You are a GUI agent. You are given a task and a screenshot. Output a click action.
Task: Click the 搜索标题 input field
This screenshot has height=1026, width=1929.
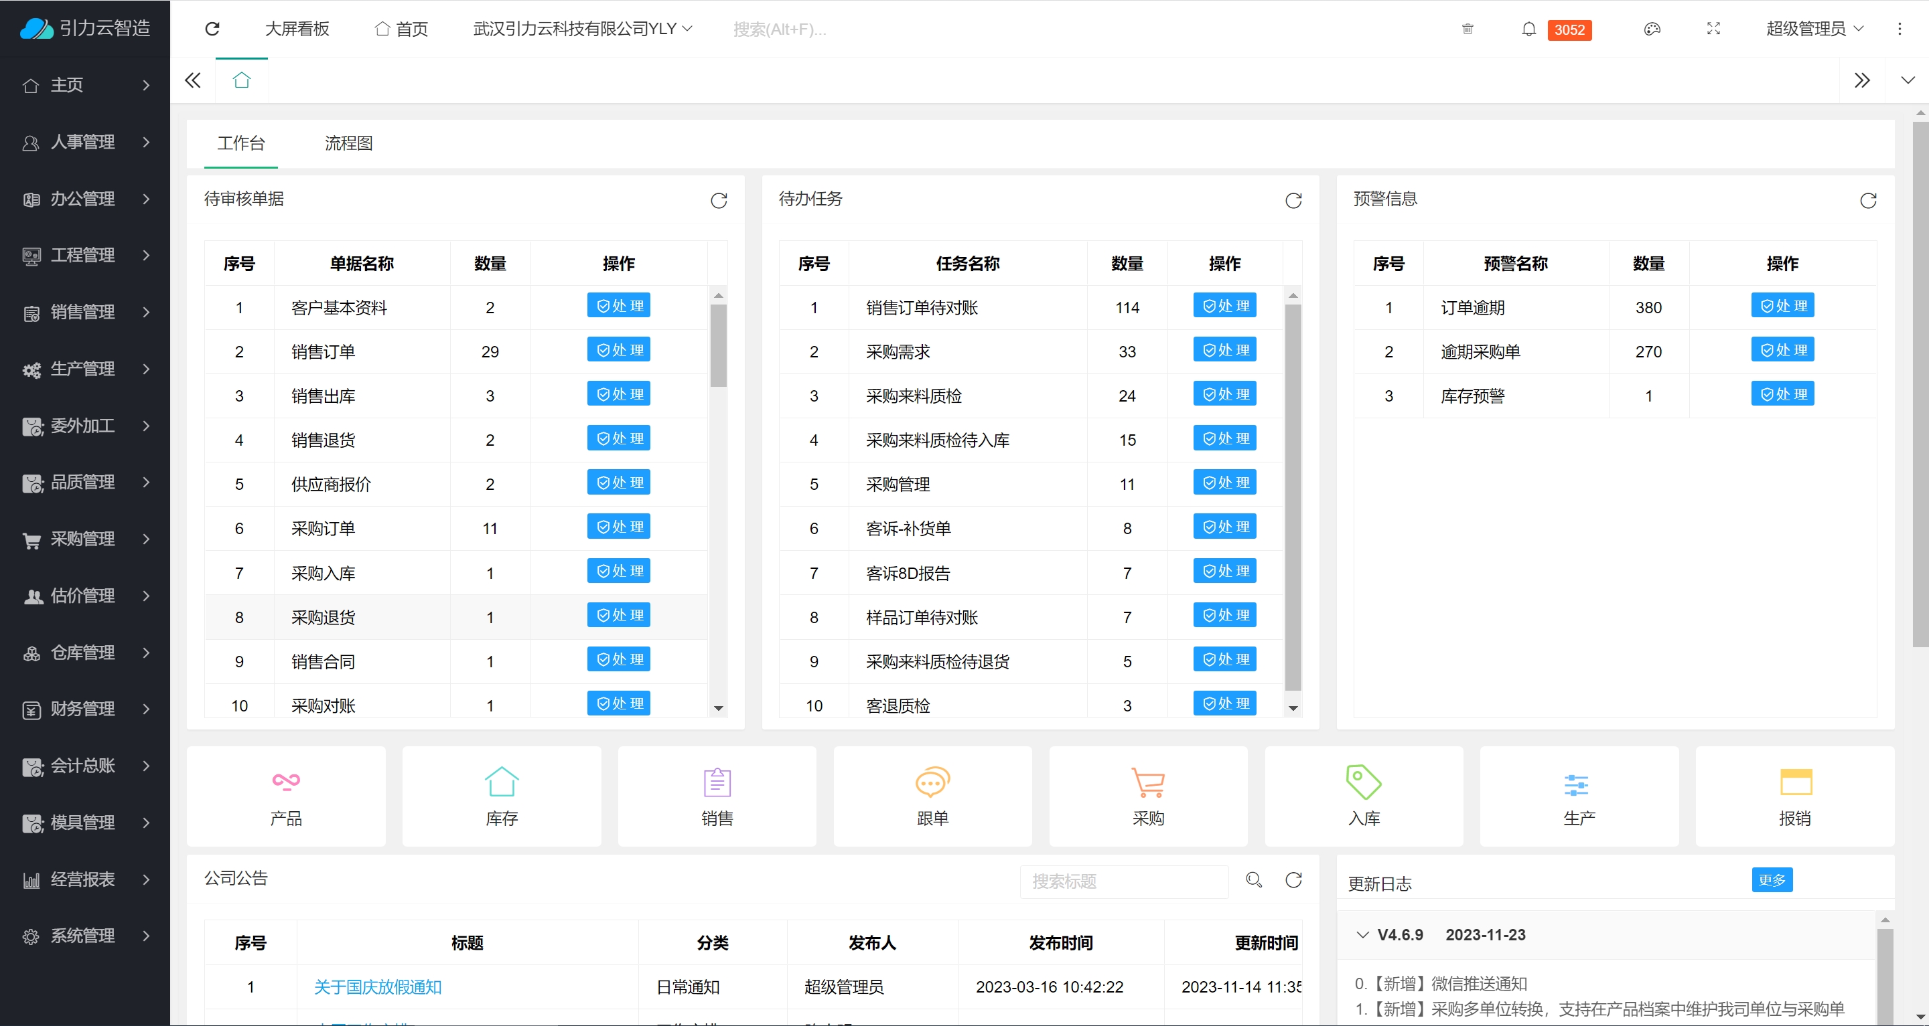click(x=1123, y=881)
